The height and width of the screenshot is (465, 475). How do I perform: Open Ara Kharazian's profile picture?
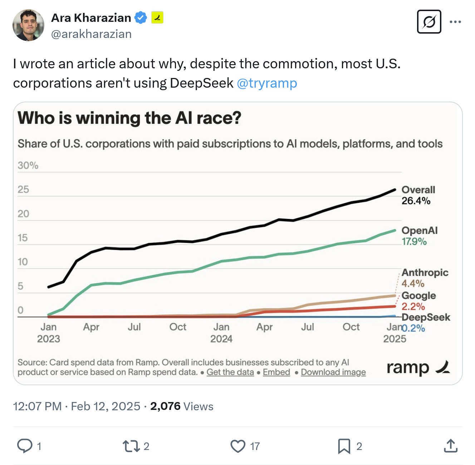tap(28, 25)
